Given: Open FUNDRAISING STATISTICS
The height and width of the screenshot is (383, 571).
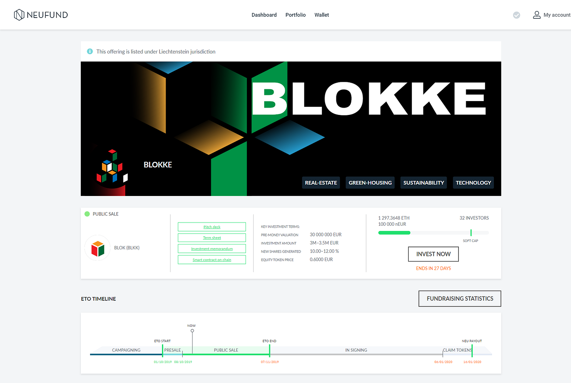Looking at the screenshot, I should tap(460, 299).
